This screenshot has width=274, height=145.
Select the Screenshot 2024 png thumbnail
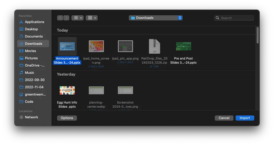(125, 90)
